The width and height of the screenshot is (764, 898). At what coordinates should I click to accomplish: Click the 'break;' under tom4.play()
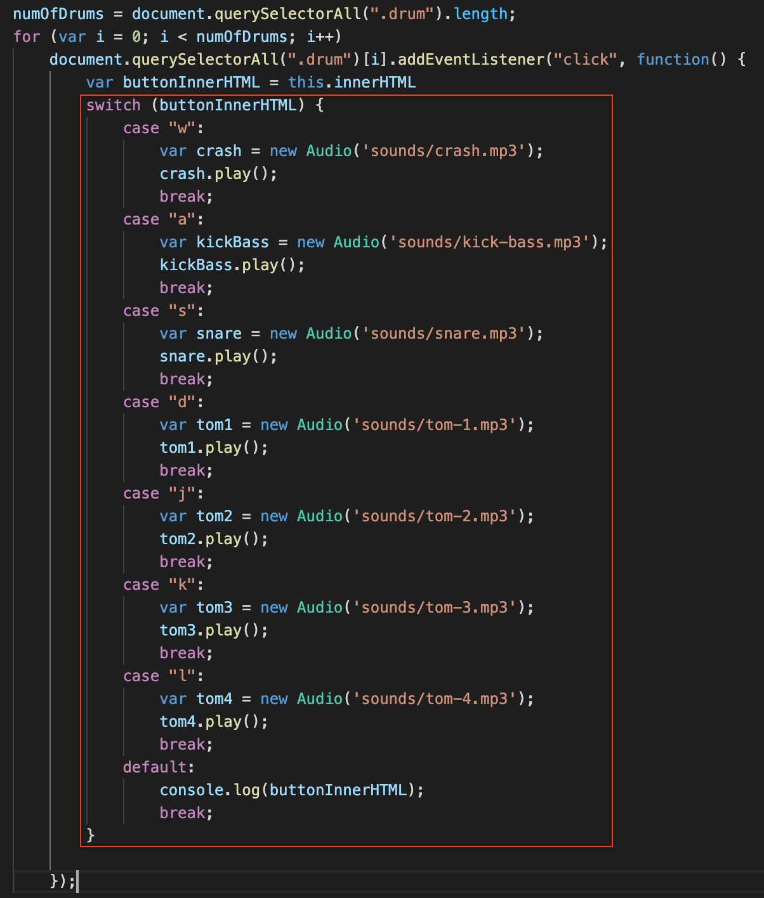click(x=187, y=745)
